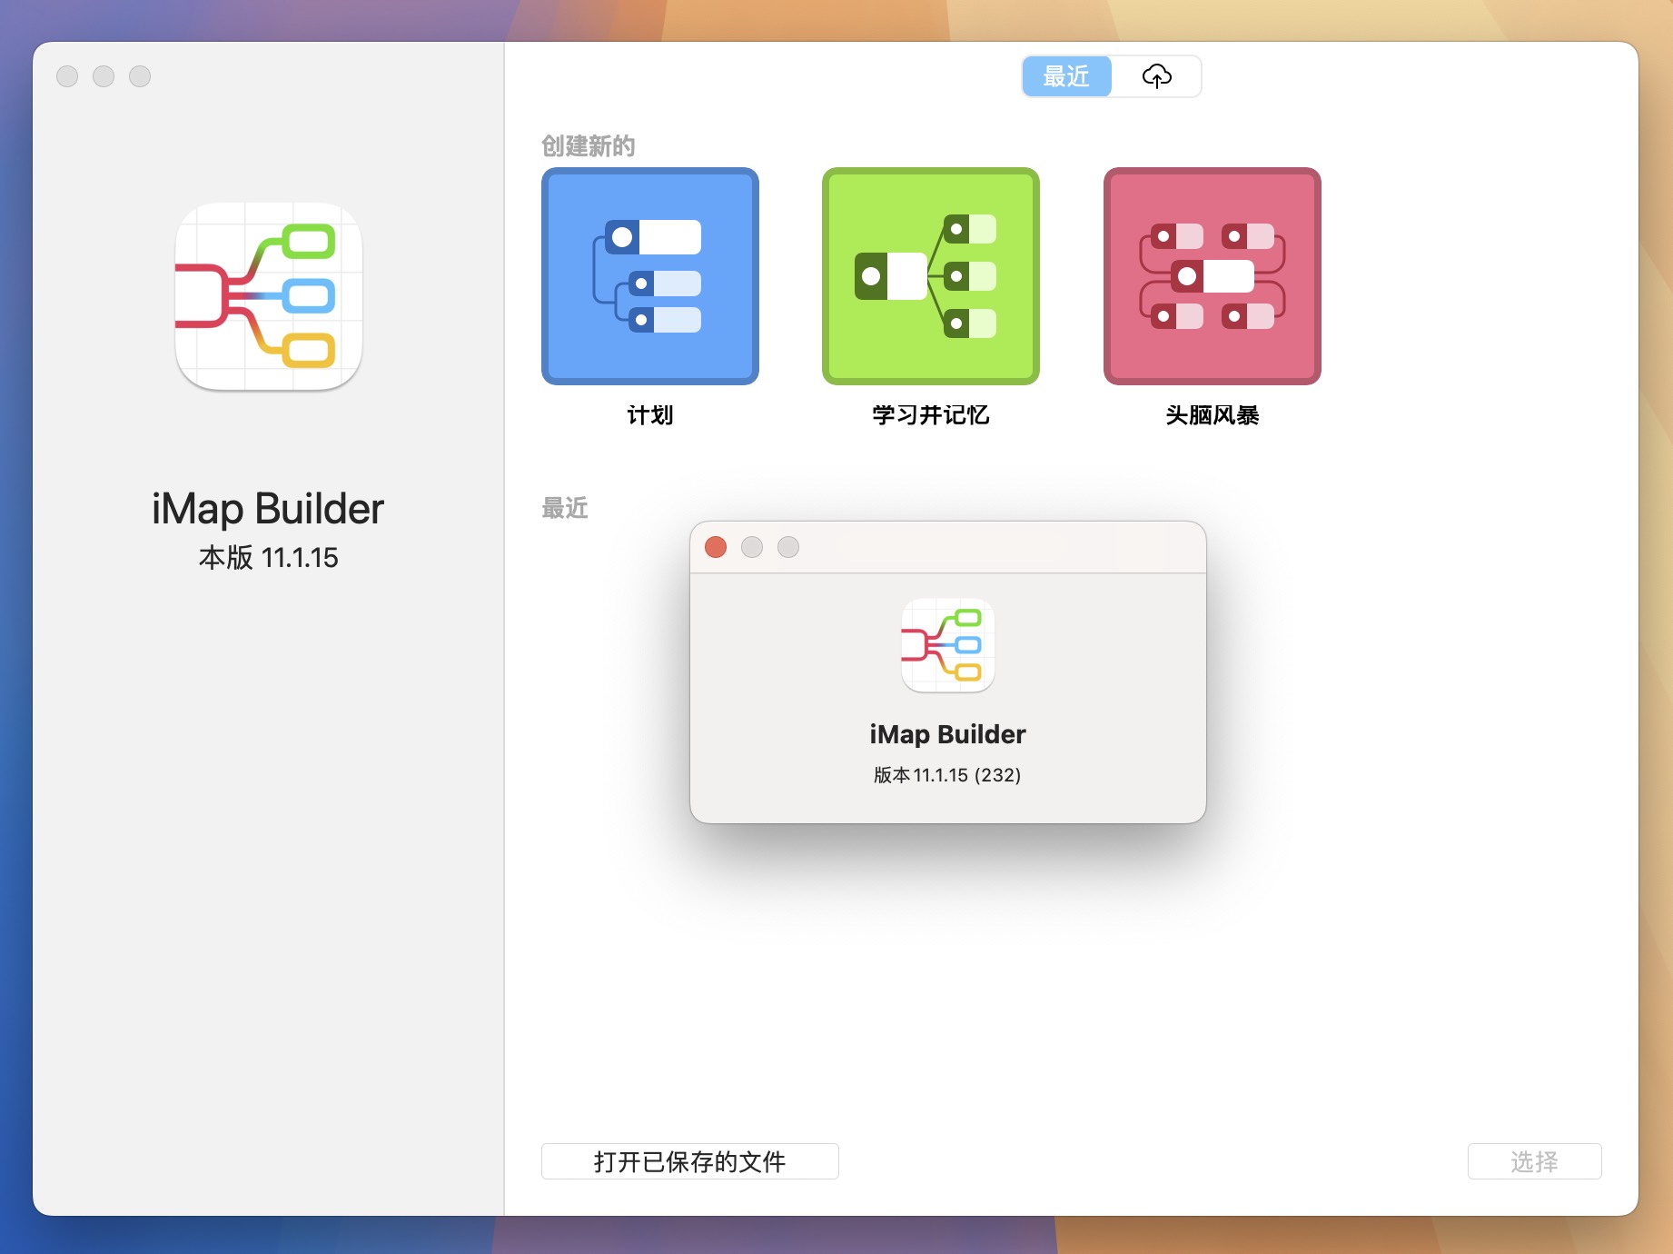The height and width of the screenshot is (1254, 1673).
Task: Click the main window minimize button
Action: coord(104,76)
